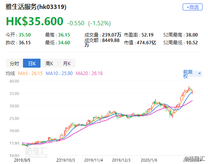
Task: Click the percentage change (-1.52%)
Action: [x=99, y=23]
